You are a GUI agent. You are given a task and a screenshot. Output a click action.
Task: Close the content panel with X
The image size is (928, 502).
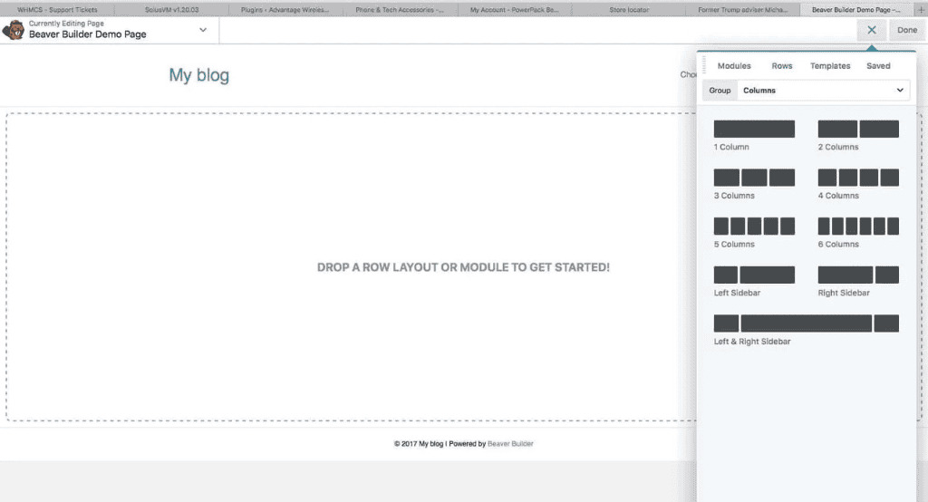871,30
